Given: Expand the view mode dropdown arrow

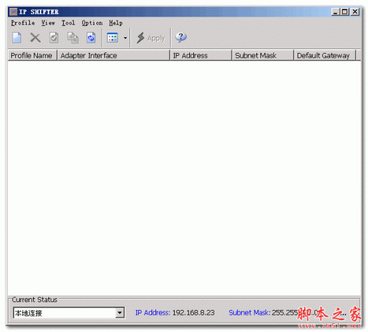Looking at the screenshot, I should 126,38.
